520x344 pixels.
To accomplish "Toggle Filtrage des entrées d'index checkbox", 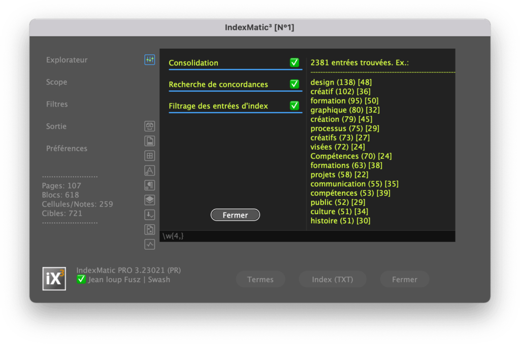I will click(294, 106).
